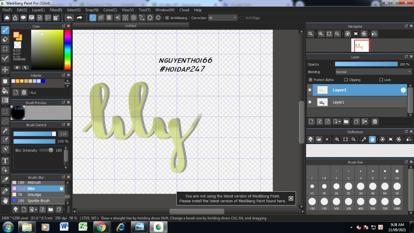This screenshot has height=233, width=414.
Task: Undock the Brush Size panel
Action: click(x=406, y=162)
